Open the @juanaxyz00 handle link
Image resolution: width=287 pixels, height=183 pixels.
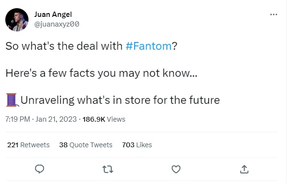tap(57, 24)
